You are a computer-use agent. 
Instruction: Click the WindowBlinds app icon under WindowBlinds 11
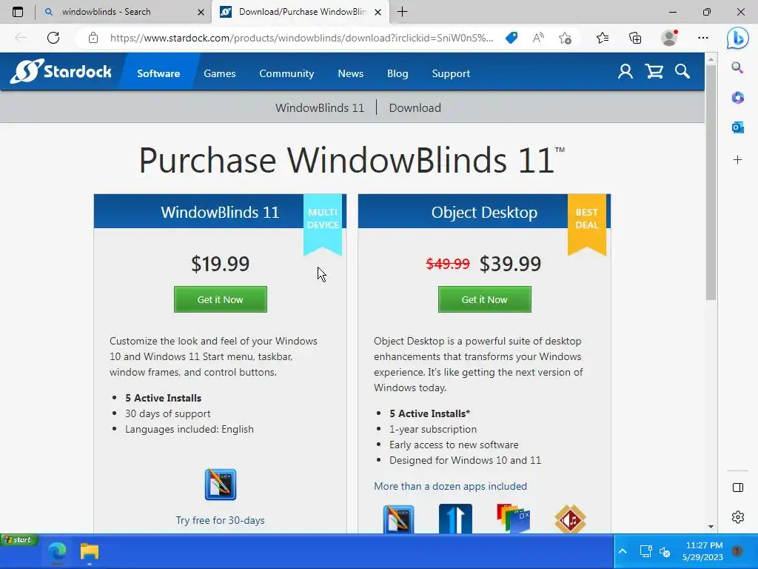[221, 484]
